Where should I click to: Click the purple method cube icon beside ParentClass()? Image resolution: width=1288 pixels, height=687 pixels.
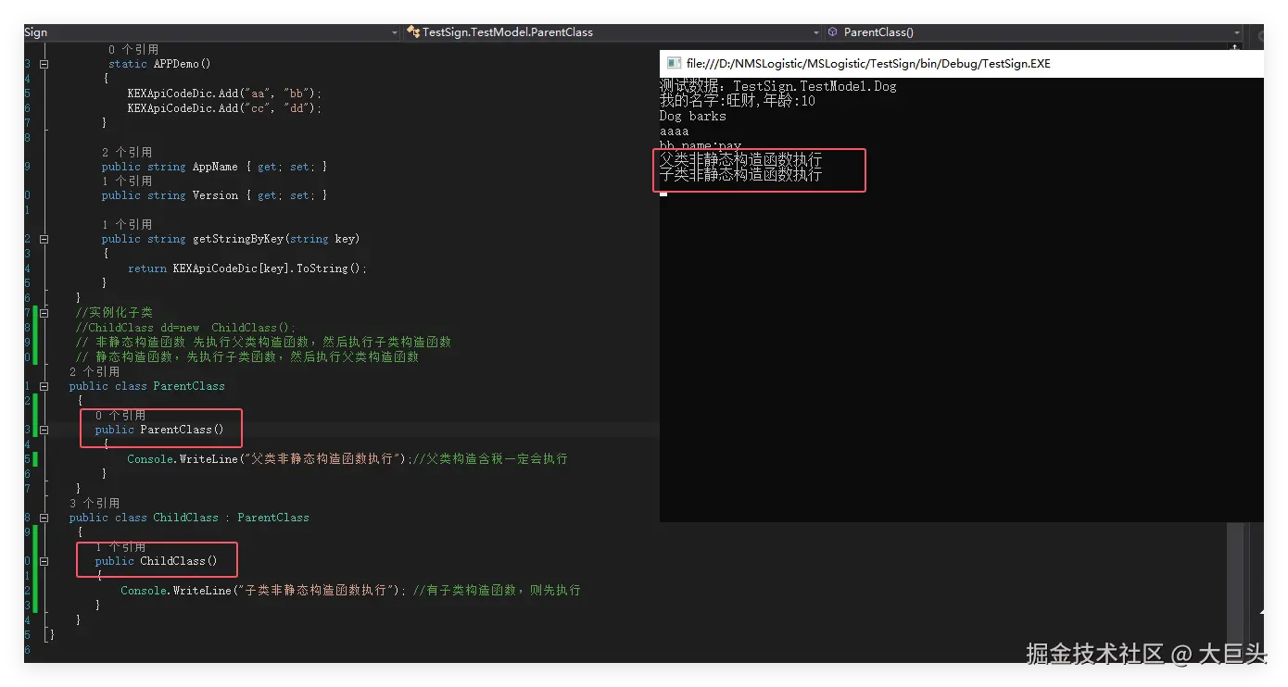click(x=833, y=32)
